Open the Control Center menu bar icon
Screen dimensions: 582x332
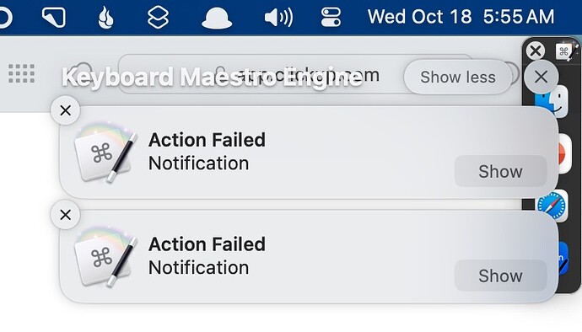click(x=331, y=18)
